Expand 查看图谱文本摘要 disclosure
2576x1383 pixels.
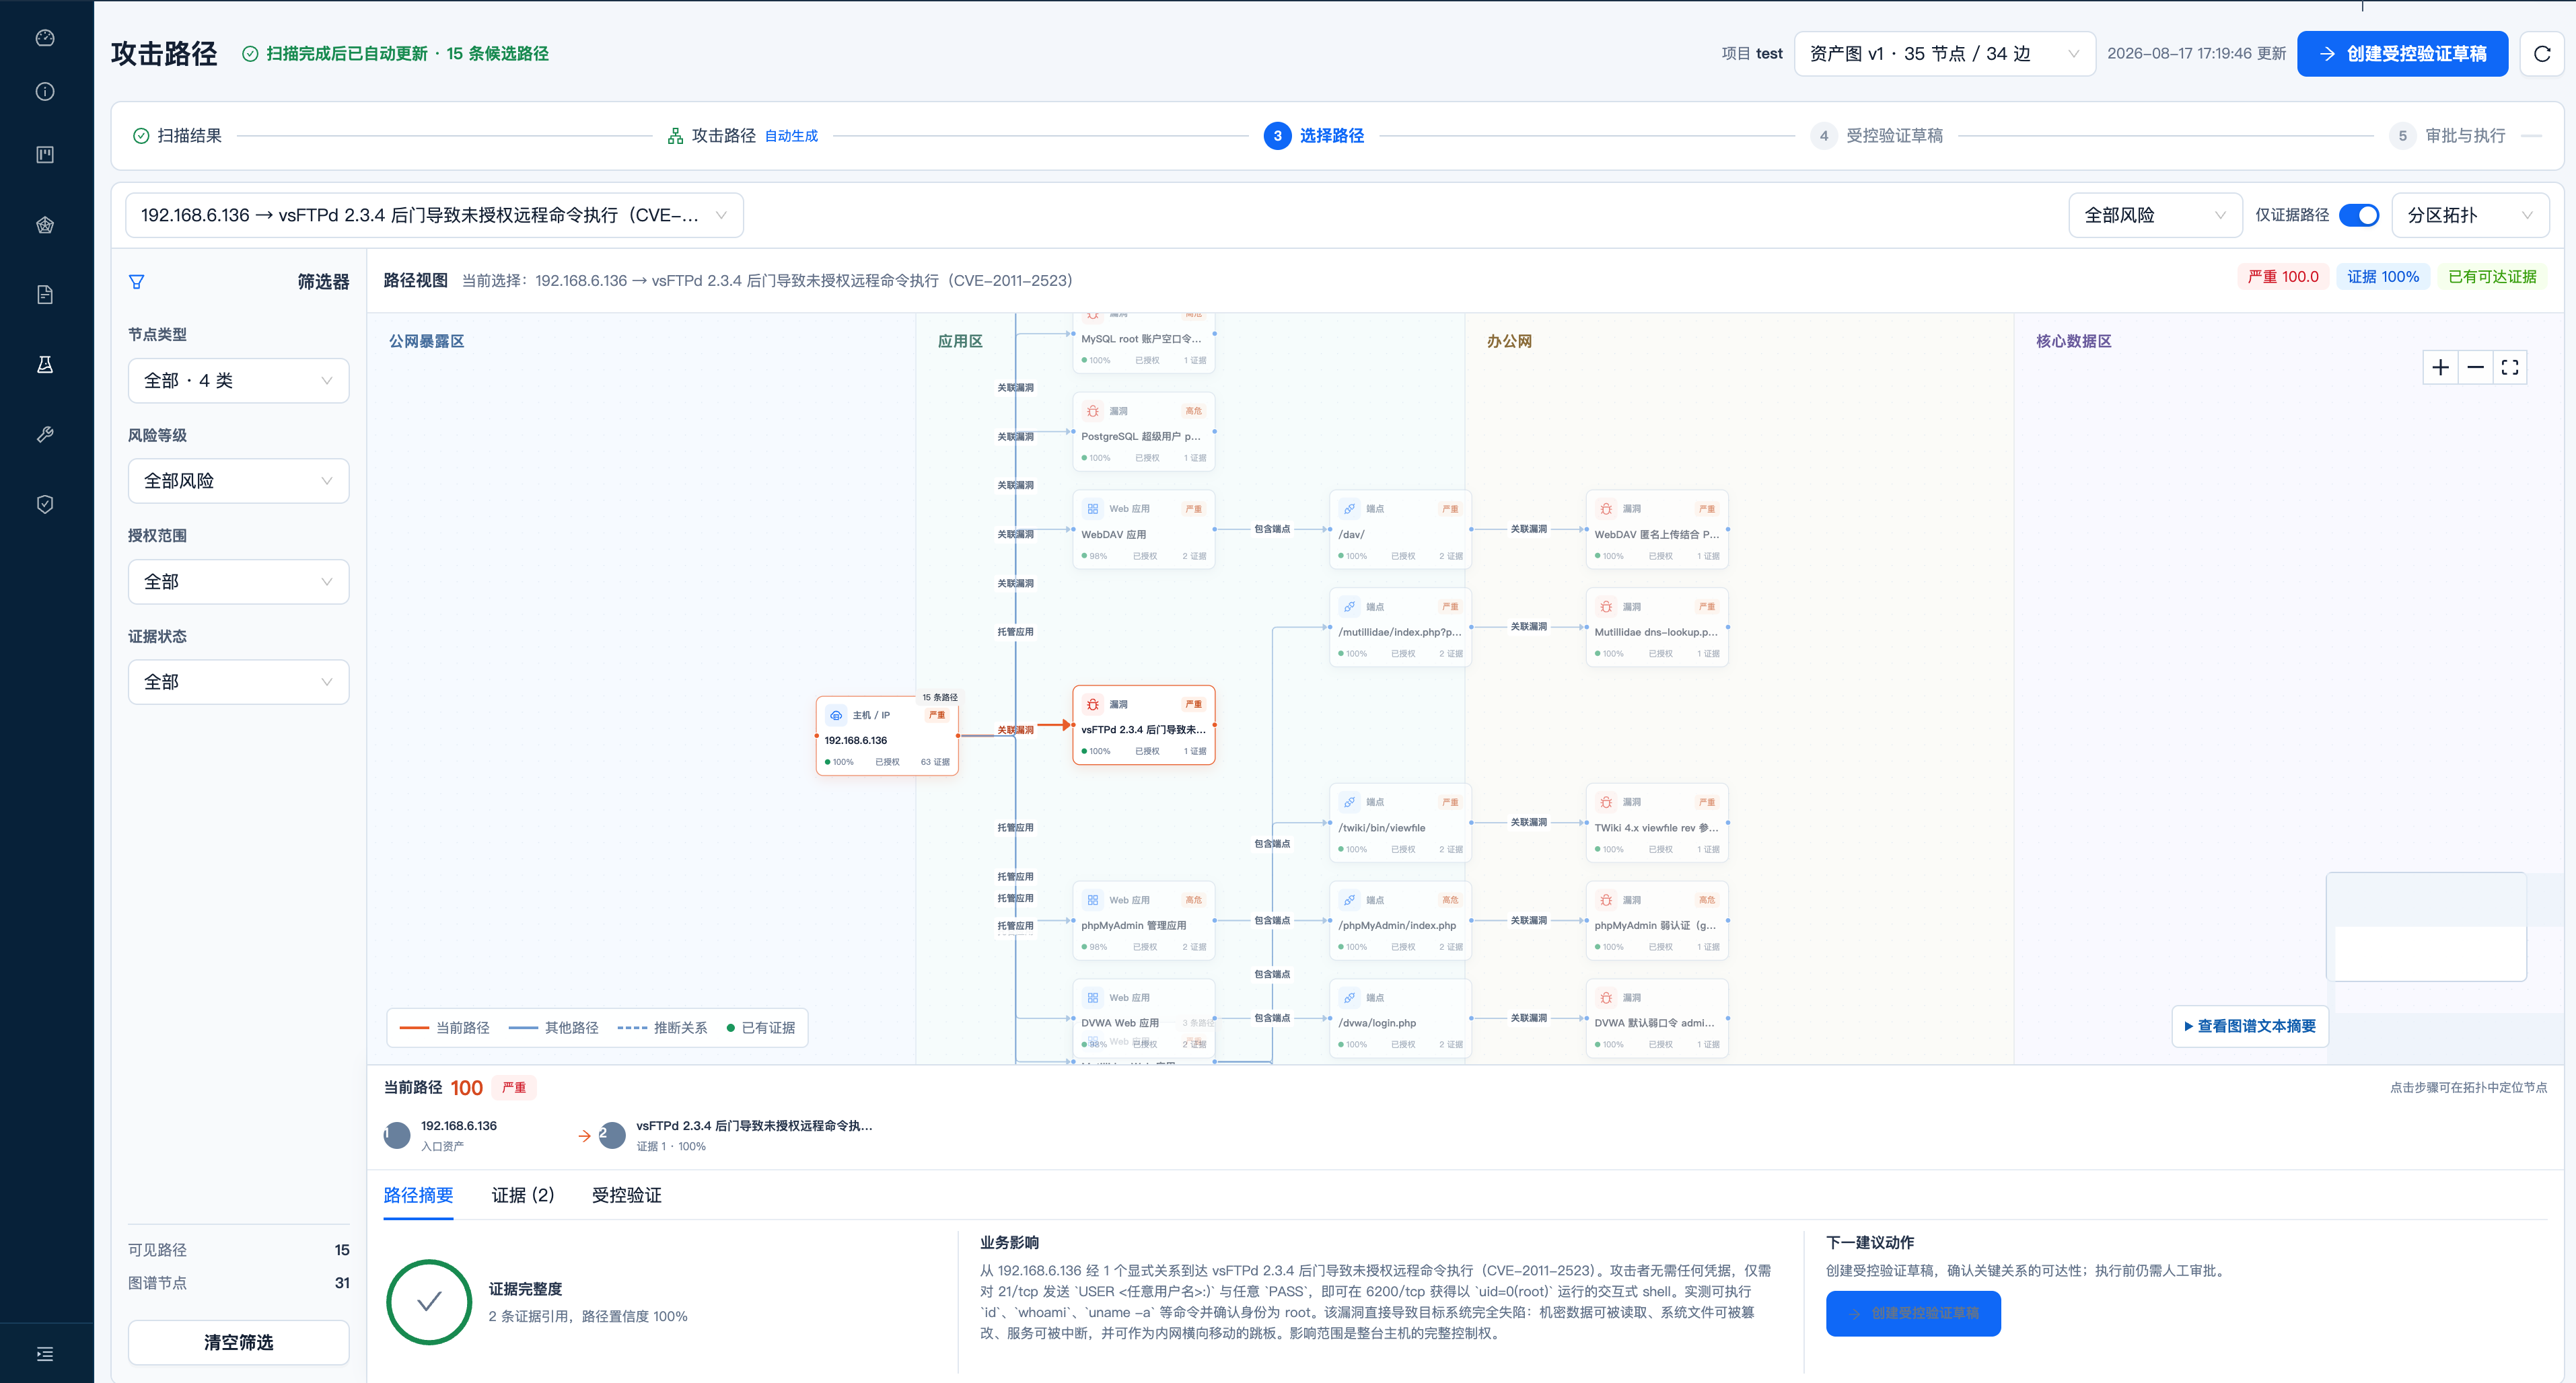coord(2250,1026)
